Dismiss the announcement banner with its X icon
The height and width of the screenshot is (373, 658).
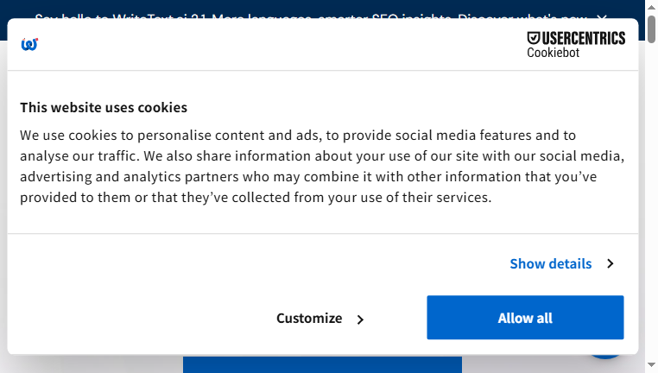[602, 16]
